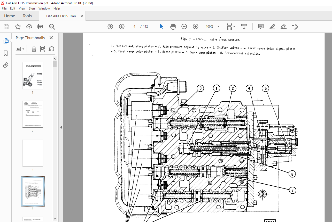Close the Page Thumbnails panel
Viewport: 332px width, 222px height.
pyautogui.click(x=51, y=38)
